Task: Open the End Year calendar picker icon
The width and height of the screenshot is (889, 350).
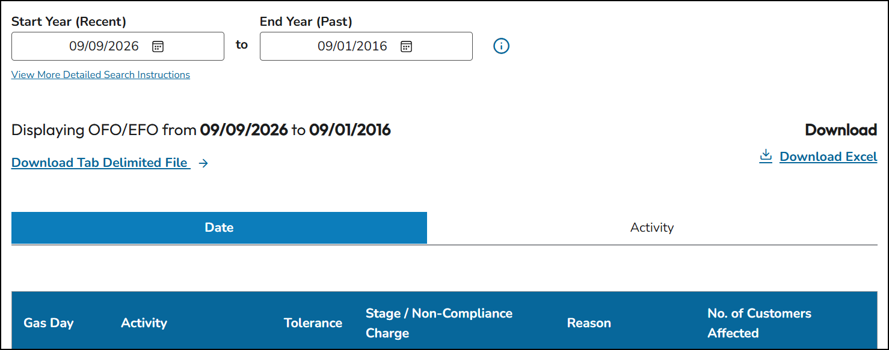Action: pos(406,46)
